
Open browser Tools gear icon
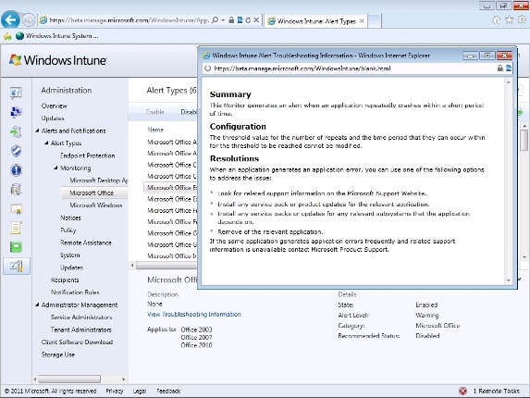tap(523, 20)
